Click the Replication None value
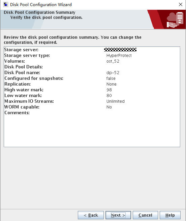This screenshot has width=186, height=221. point(112,84)
